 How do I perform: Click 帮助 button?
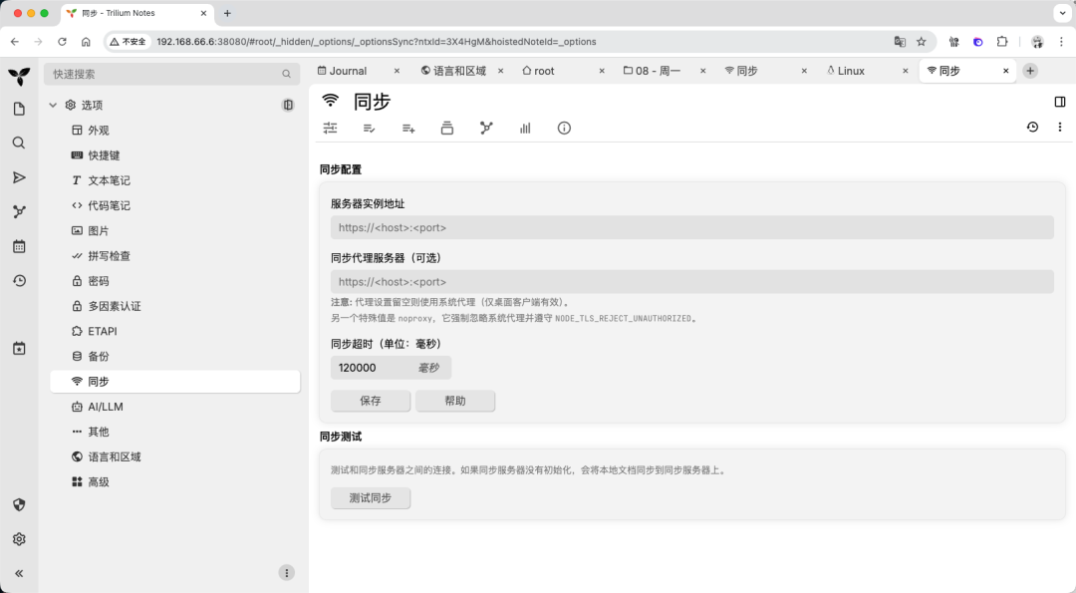(455, 401)
